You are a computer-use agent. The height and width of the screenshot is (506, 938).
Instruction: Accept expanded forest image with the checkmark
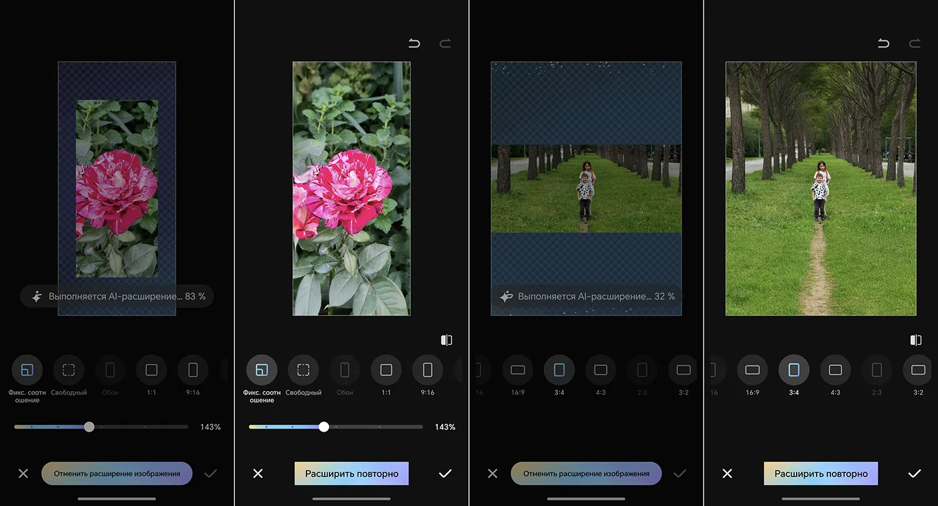point(914,474)
